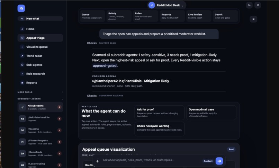The image size is (279, 168).
Task: Click the u/planthelper42 focused appeal heading
Action: 130,81
